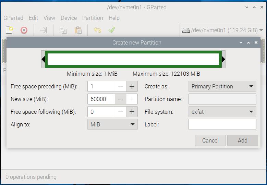This screenshot has height=185, width=267.
Task: Open the Create as Primary Partition dropdown
Action: 222,86
